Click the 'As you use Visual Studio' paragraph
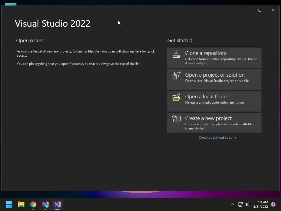Viewport: 281px width, 211px height. point(86,53)
